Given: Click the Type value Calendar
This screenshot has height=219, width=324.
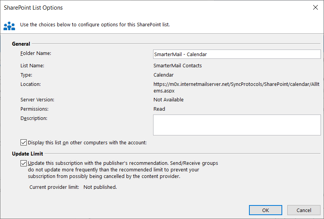Looking at the screenshot, I should coord(164,75).
